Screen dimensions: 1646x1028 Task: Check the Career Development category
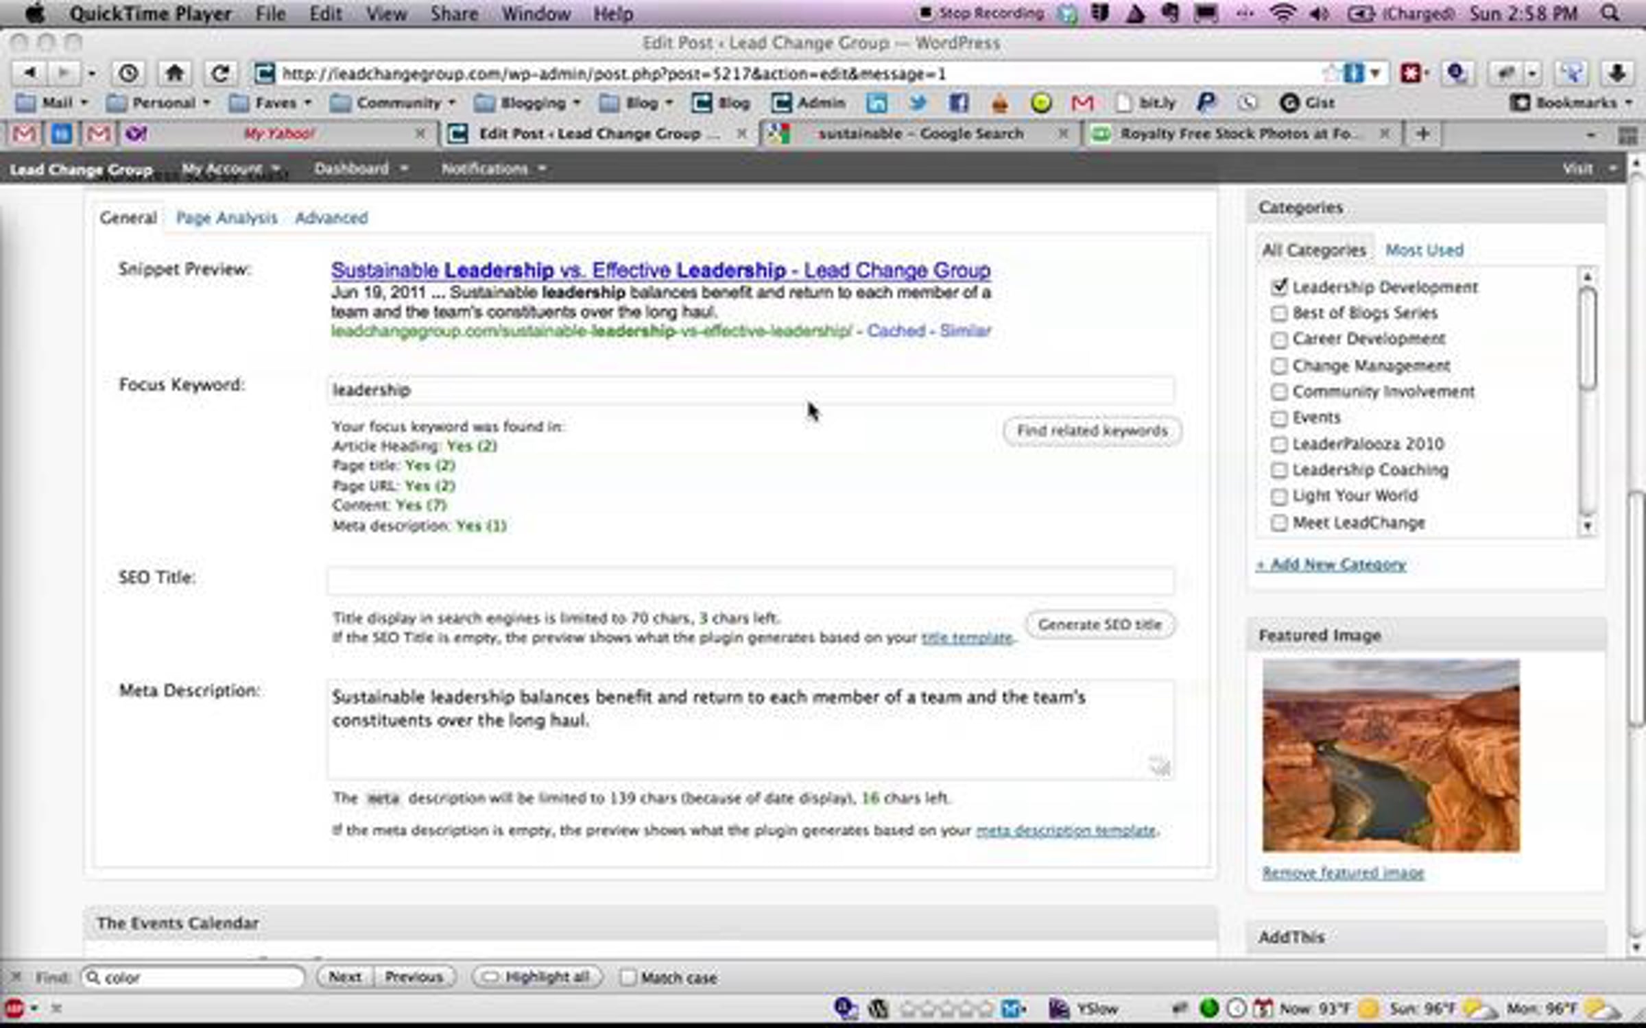pyautogui.click(x=1278, y=340)
